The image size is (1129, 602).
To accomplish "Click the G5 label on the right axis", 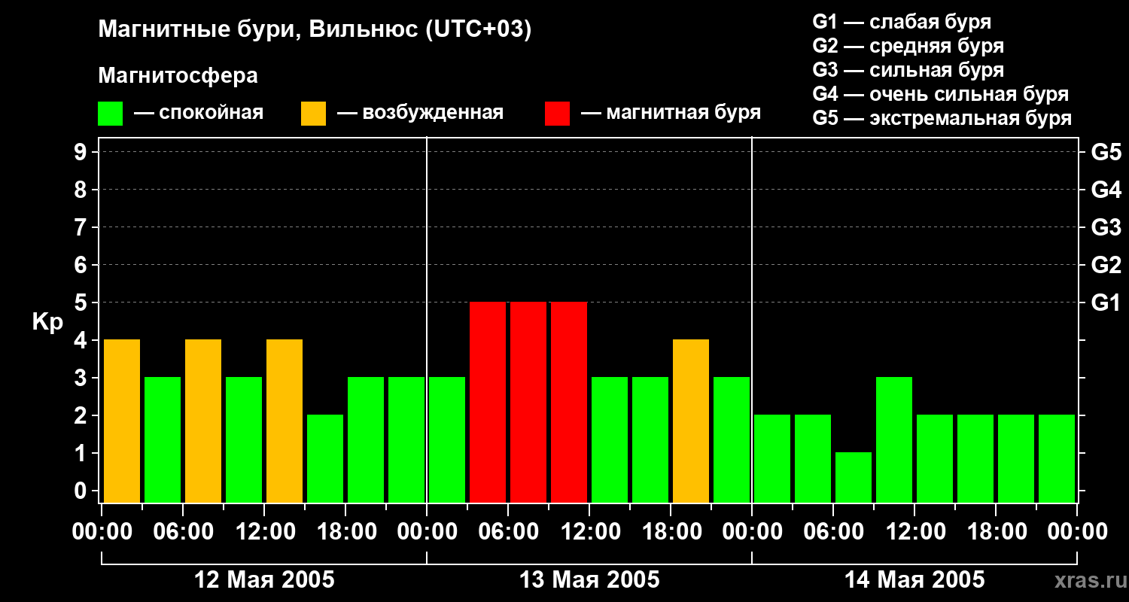I will pos(1106,152).
